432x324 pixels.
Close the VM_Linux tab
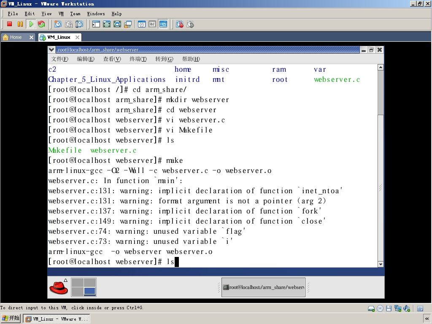coord(78,37)
